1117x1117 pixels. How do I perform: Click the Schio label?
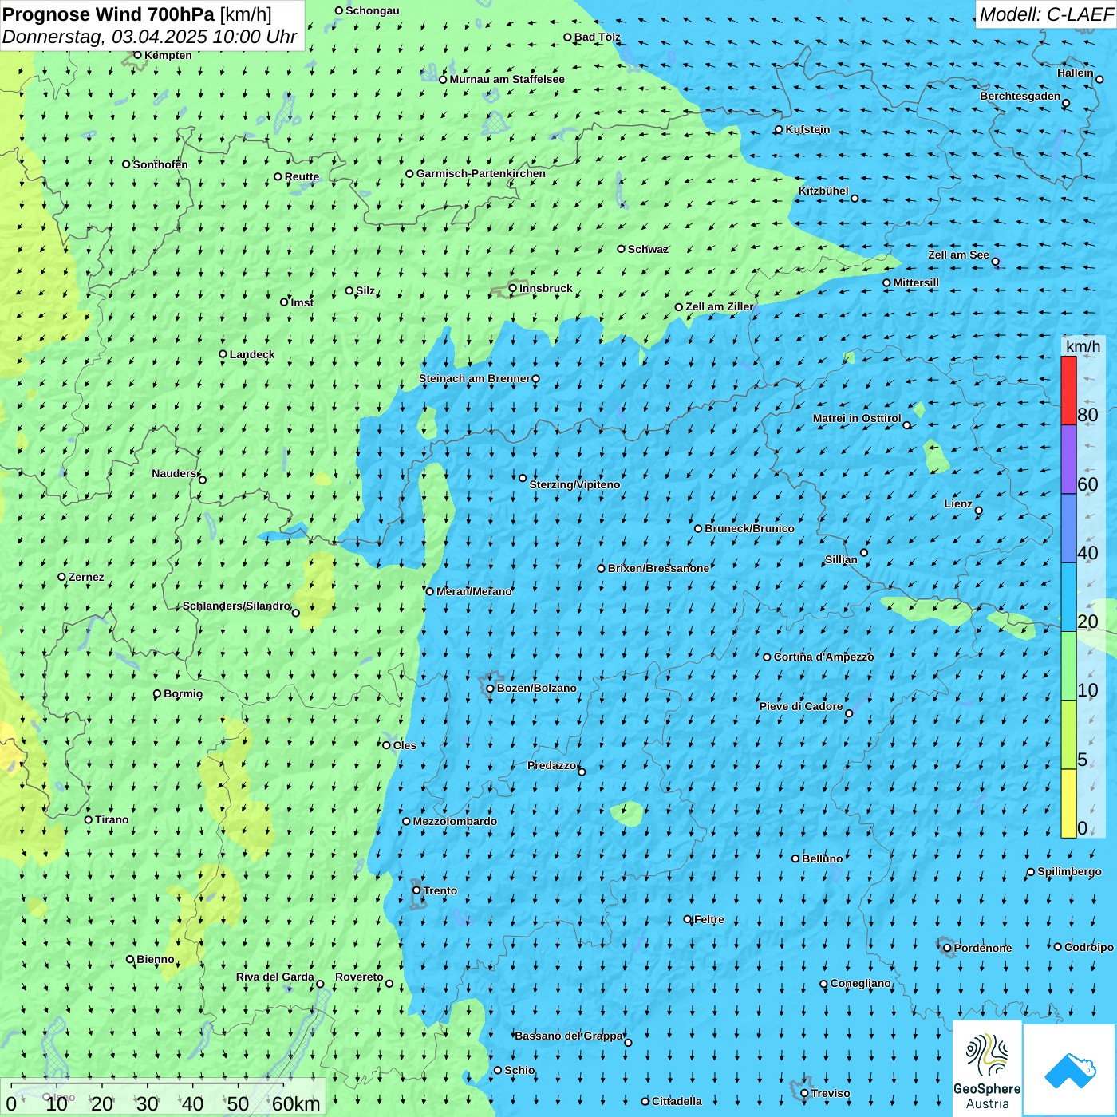[519, 1070]
